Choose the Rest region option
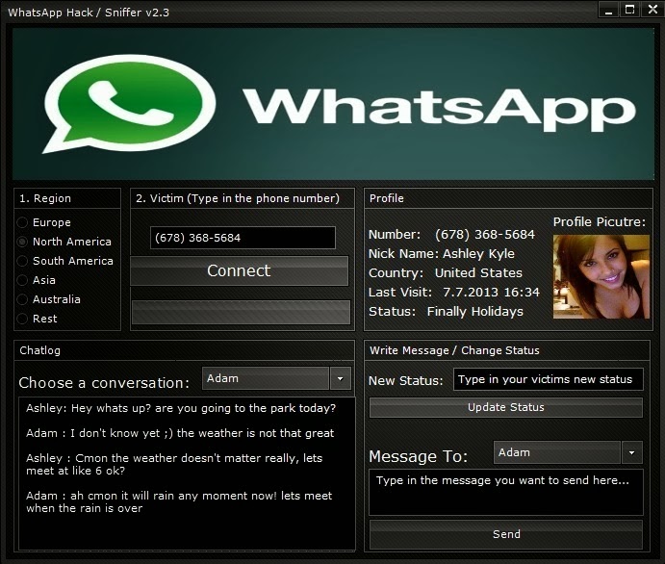This screenshot has height=564, width=665. click(x=22, y=319)
